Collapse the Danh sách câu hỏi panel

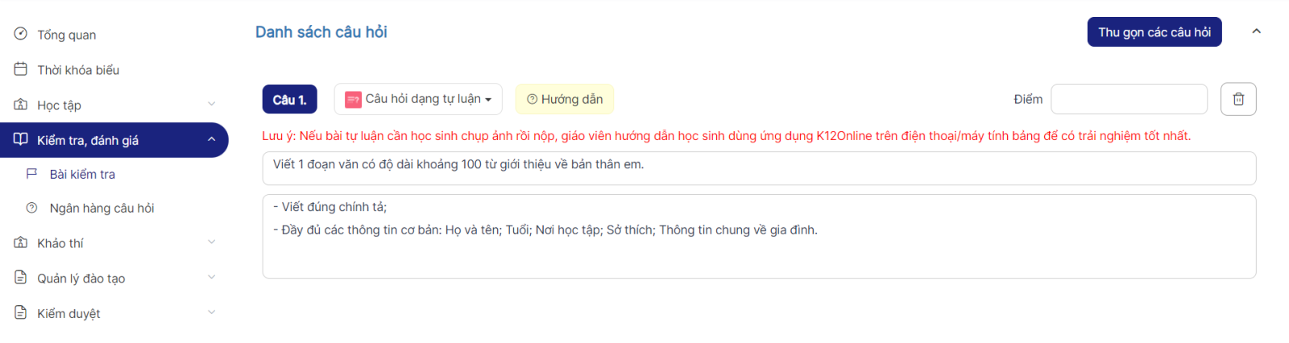click(1256, 31)
